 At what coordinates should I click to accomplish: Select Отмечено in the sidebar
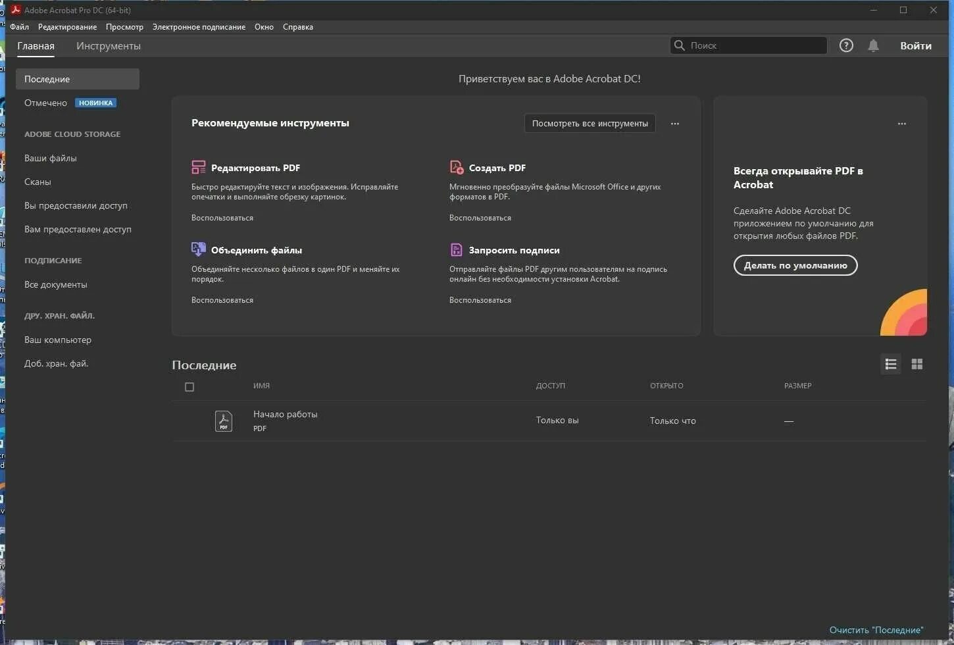[45, 103]
